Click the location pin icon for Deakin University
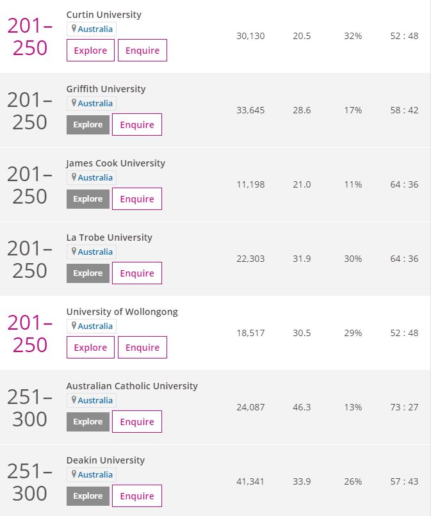Screen dimensions: 431x516 [x=74, y=474]
